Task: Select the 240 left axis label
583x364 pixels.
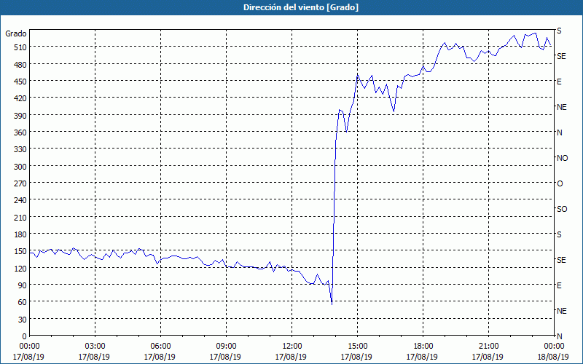Action: (x=21, y=200)
